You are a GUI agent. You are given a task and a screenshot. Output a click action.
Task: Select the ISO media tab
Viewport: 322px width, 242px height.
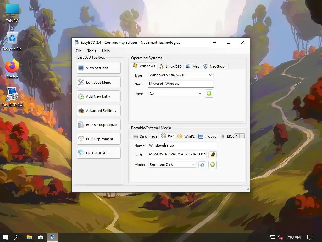click(167, 136)
